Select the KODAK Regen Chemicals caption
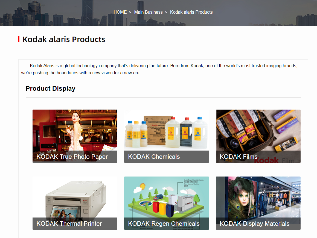Screen dimensions: 317x238 (164, 224)
